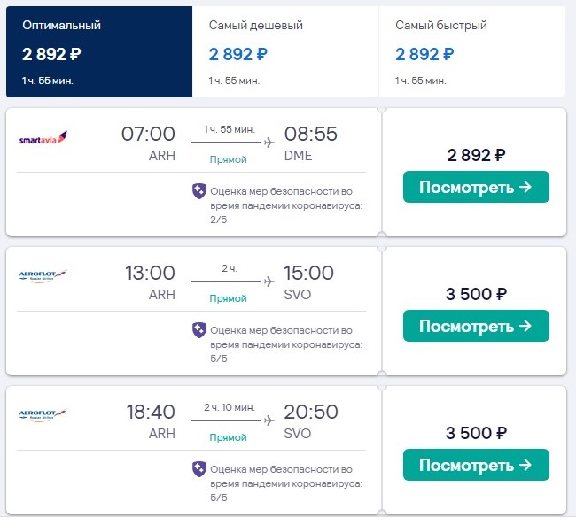576x525 pixels.
Task: Click the safety shield icon on Smartavia flight
Action: click(x=199, y=191)
